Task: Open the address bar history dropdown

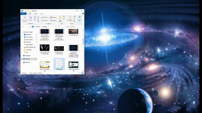Action: pos(56,27)
